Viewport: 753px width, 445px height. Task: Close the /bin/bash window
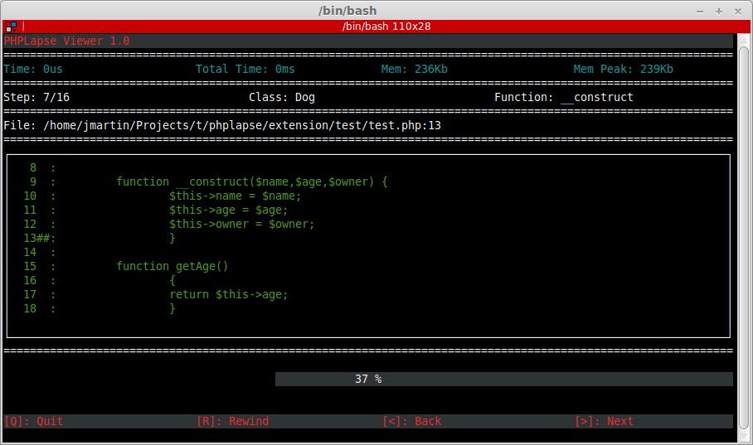(738, 11)
